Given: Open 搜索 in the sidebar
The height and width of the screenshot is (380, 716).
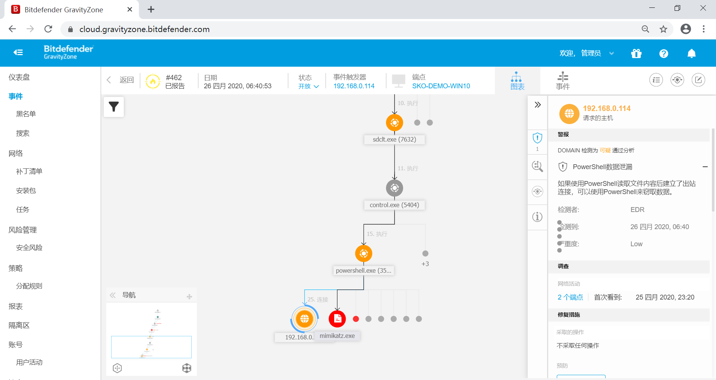Looking at the screenshot, I should point(23,133).
